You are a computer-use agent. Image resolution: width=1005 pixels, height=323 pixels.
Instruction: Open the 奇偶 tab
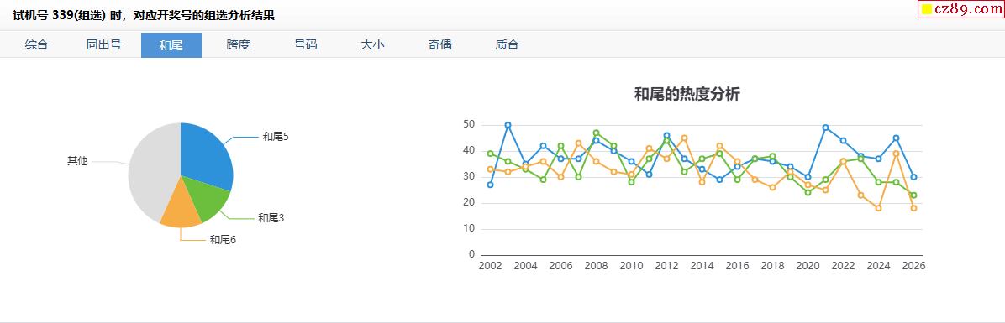439,44
